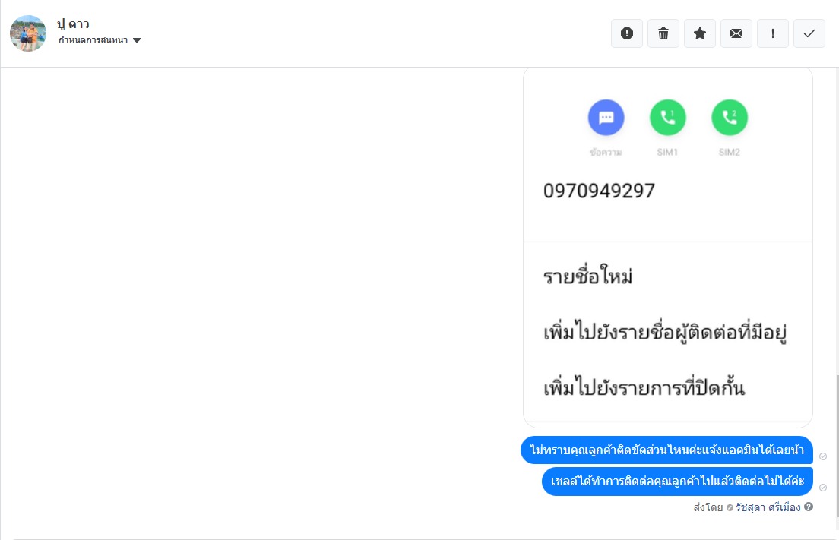This screenshot has height=540, width=839.
Task: Click เพิ่มไปยังรายการที่ปิดกั้น in the image
Action: 644,389
